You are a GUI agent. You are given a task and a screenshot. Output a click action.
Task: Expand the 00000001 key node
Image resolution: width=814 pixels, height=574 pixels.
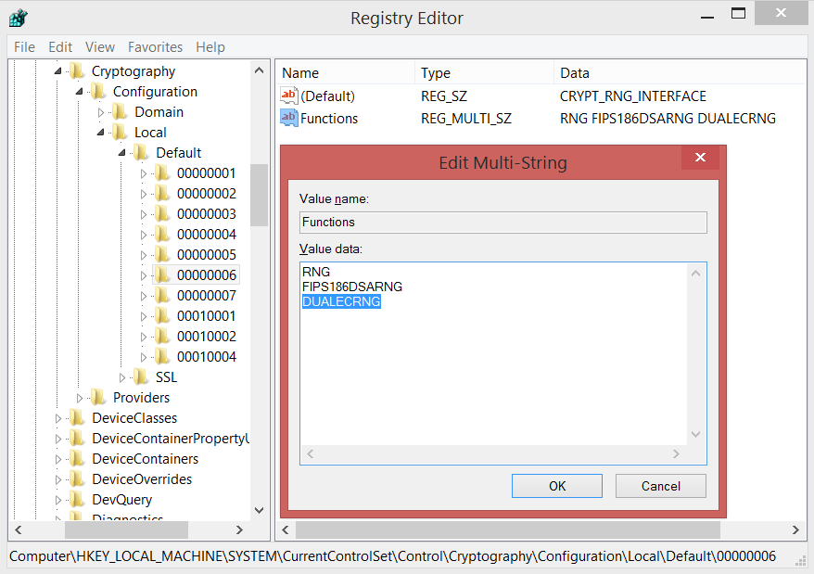click(x=144, y=173)
